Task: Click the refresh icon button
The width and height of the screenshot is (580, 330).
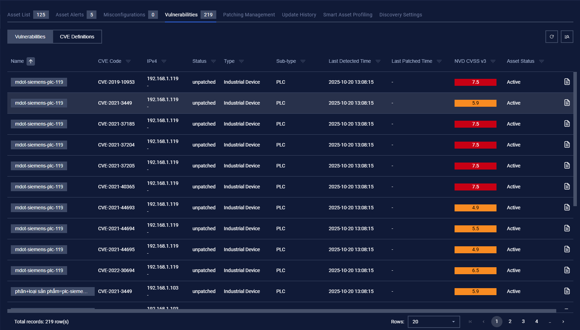Action: 551,37
